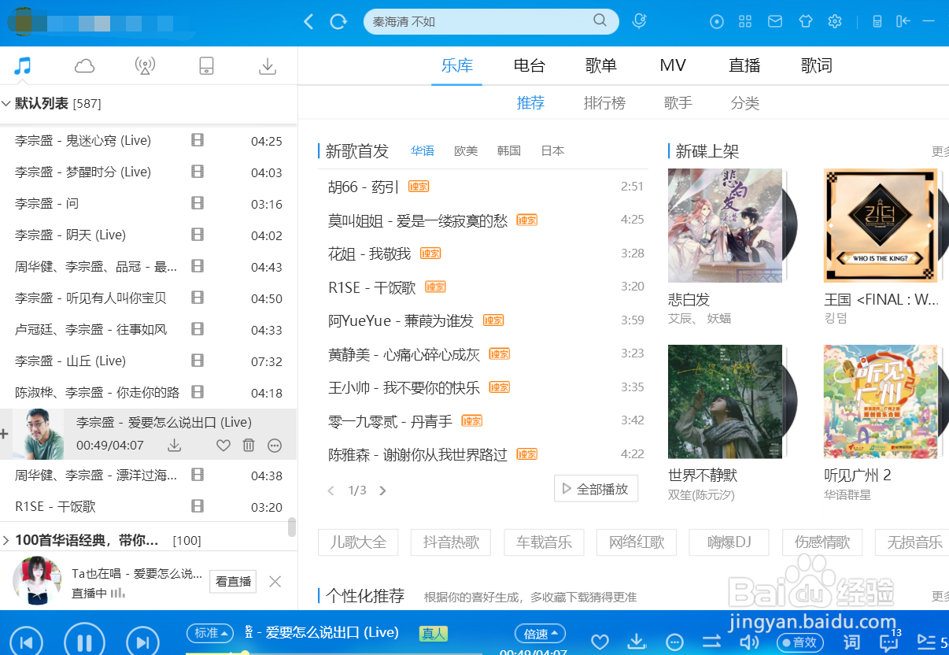This screenshot has height=655, width=949.
Task: Go to previous track
Action: pyautogui.click(x=26, y=641)
